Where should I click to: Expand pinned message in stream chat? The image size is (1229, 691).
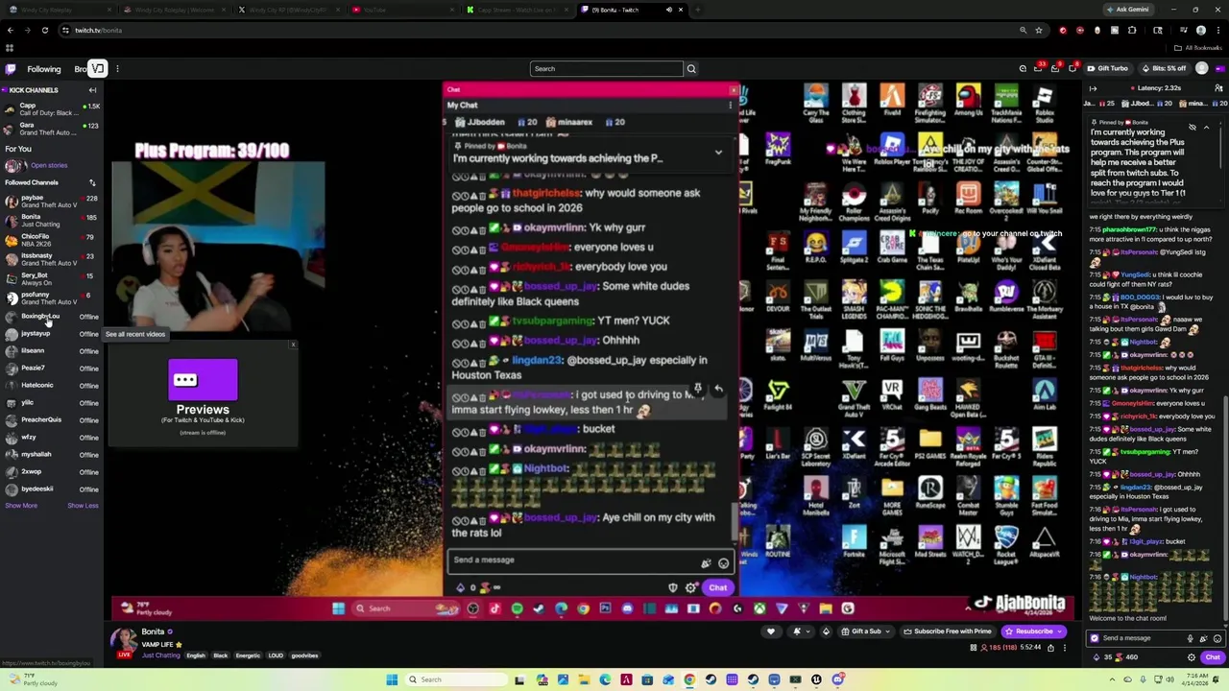[x=718, y=153]
